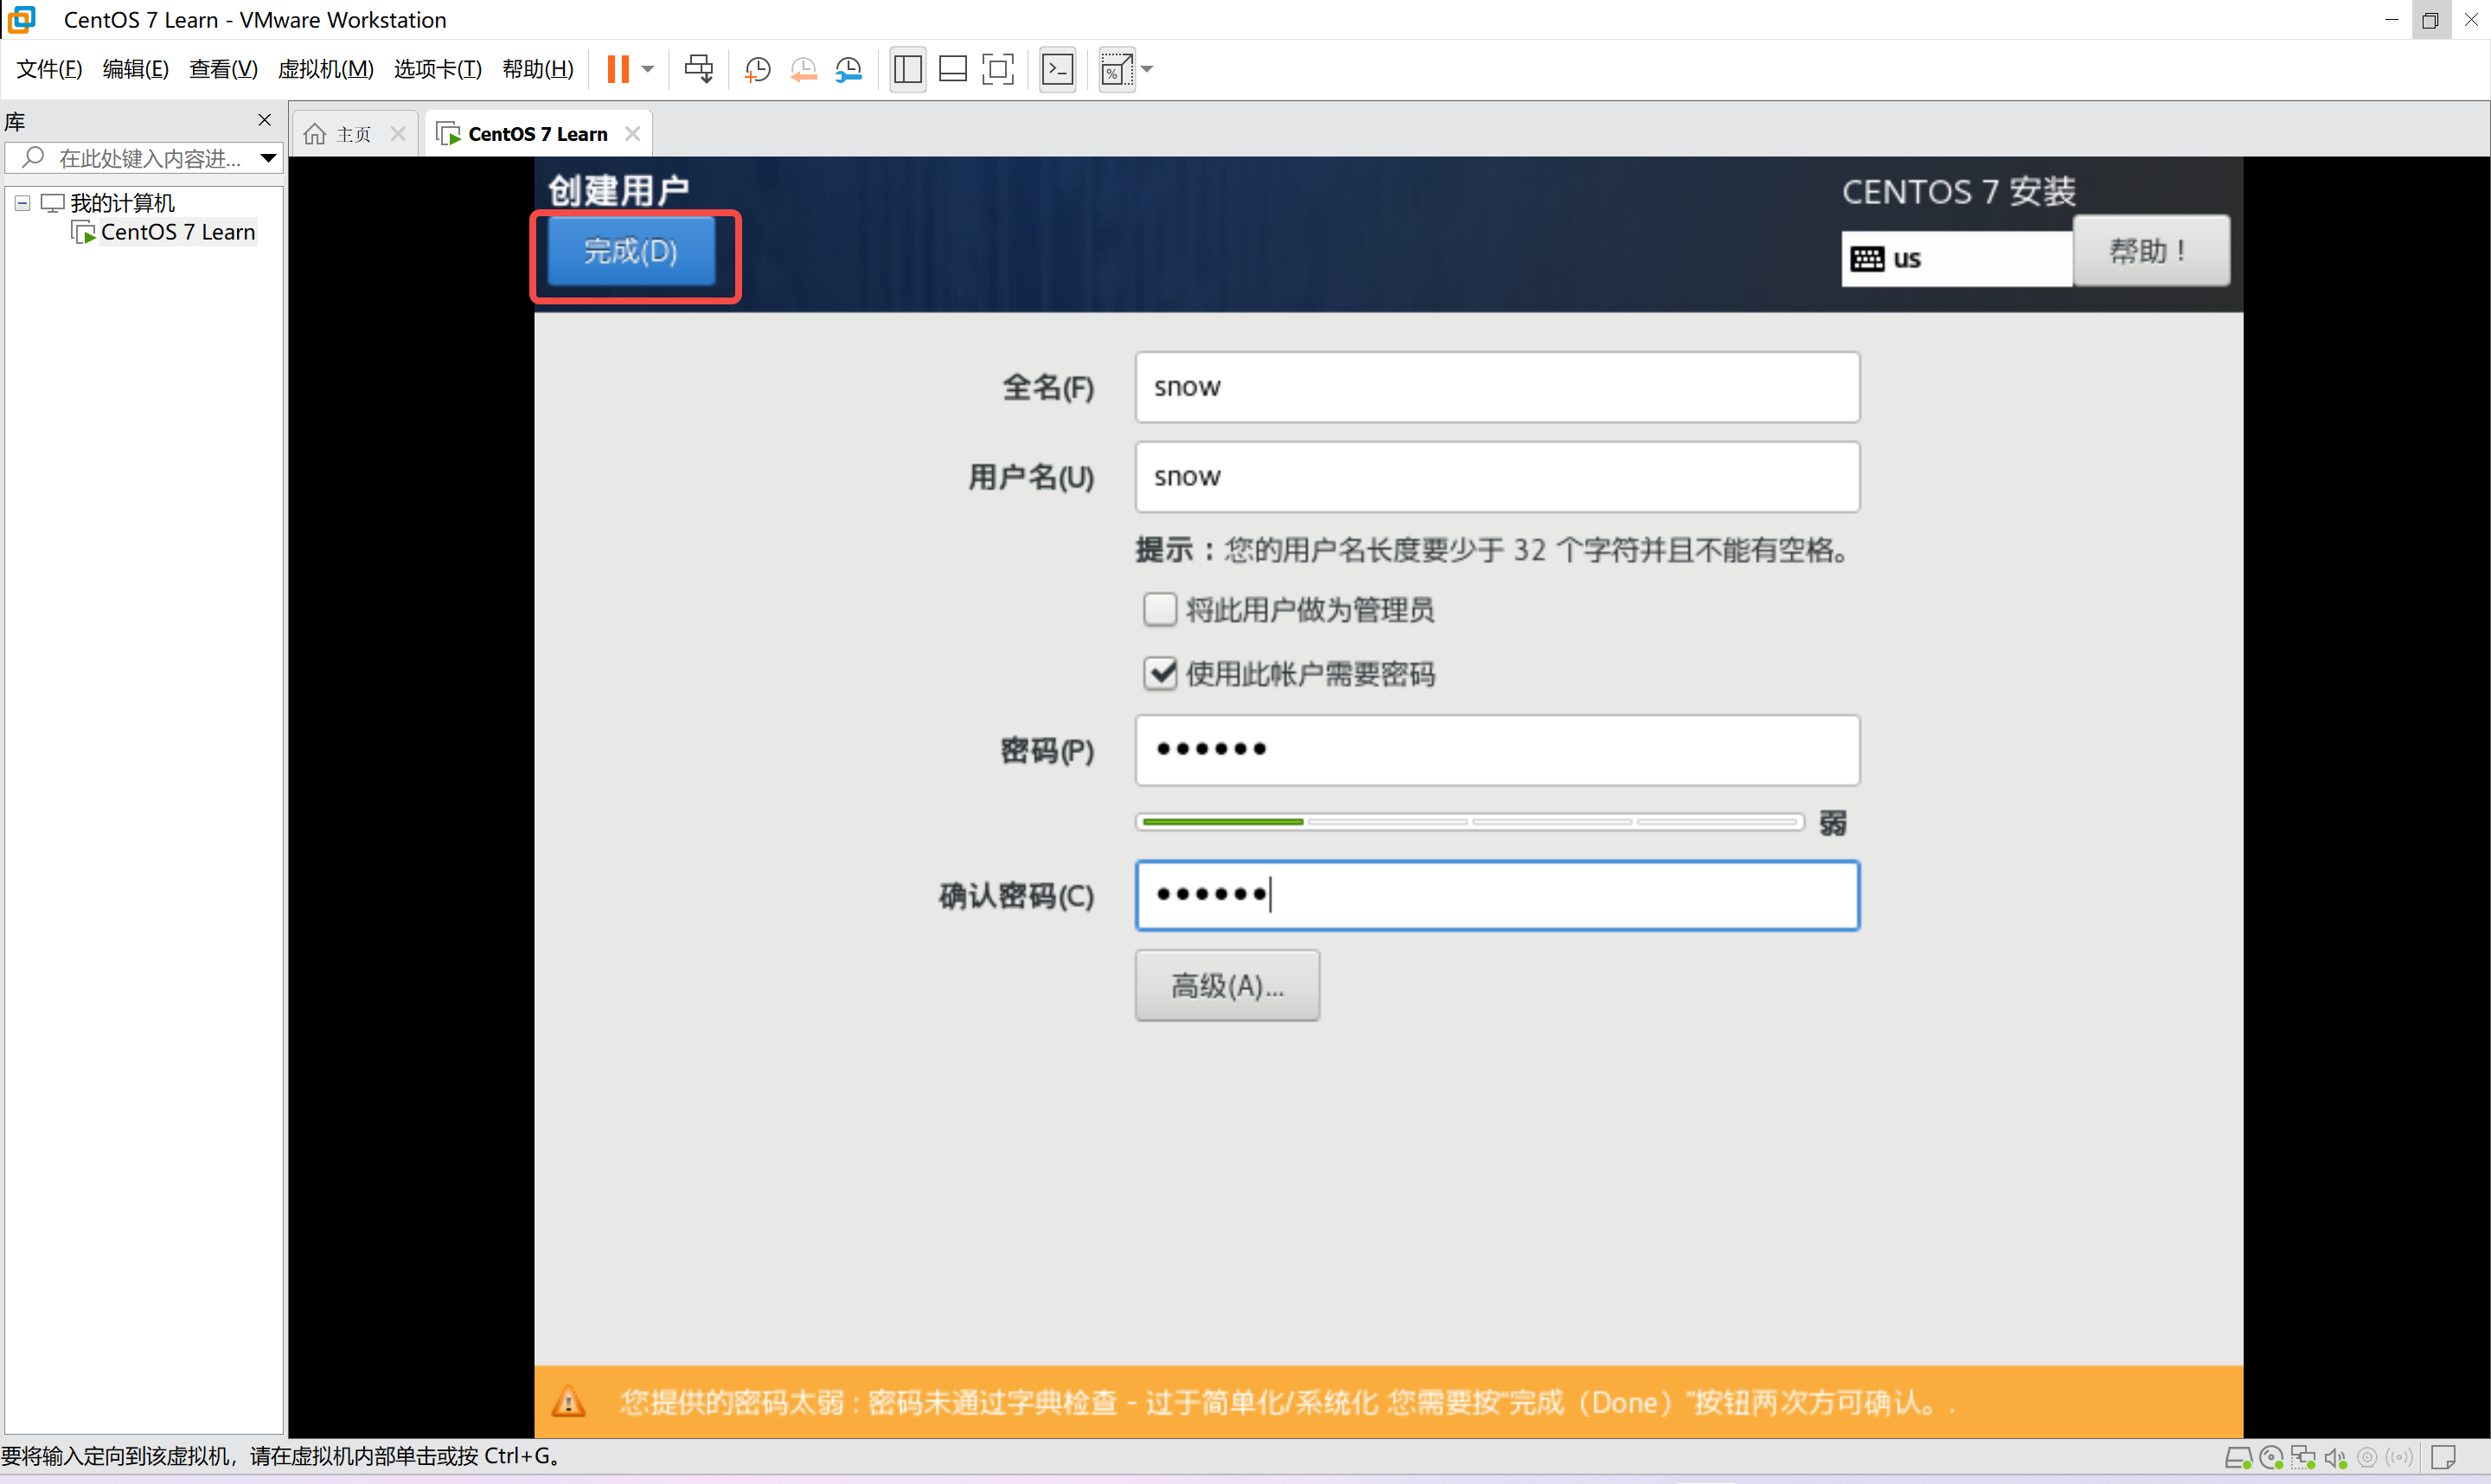Click the 帮助! help button

[2150, 251]
